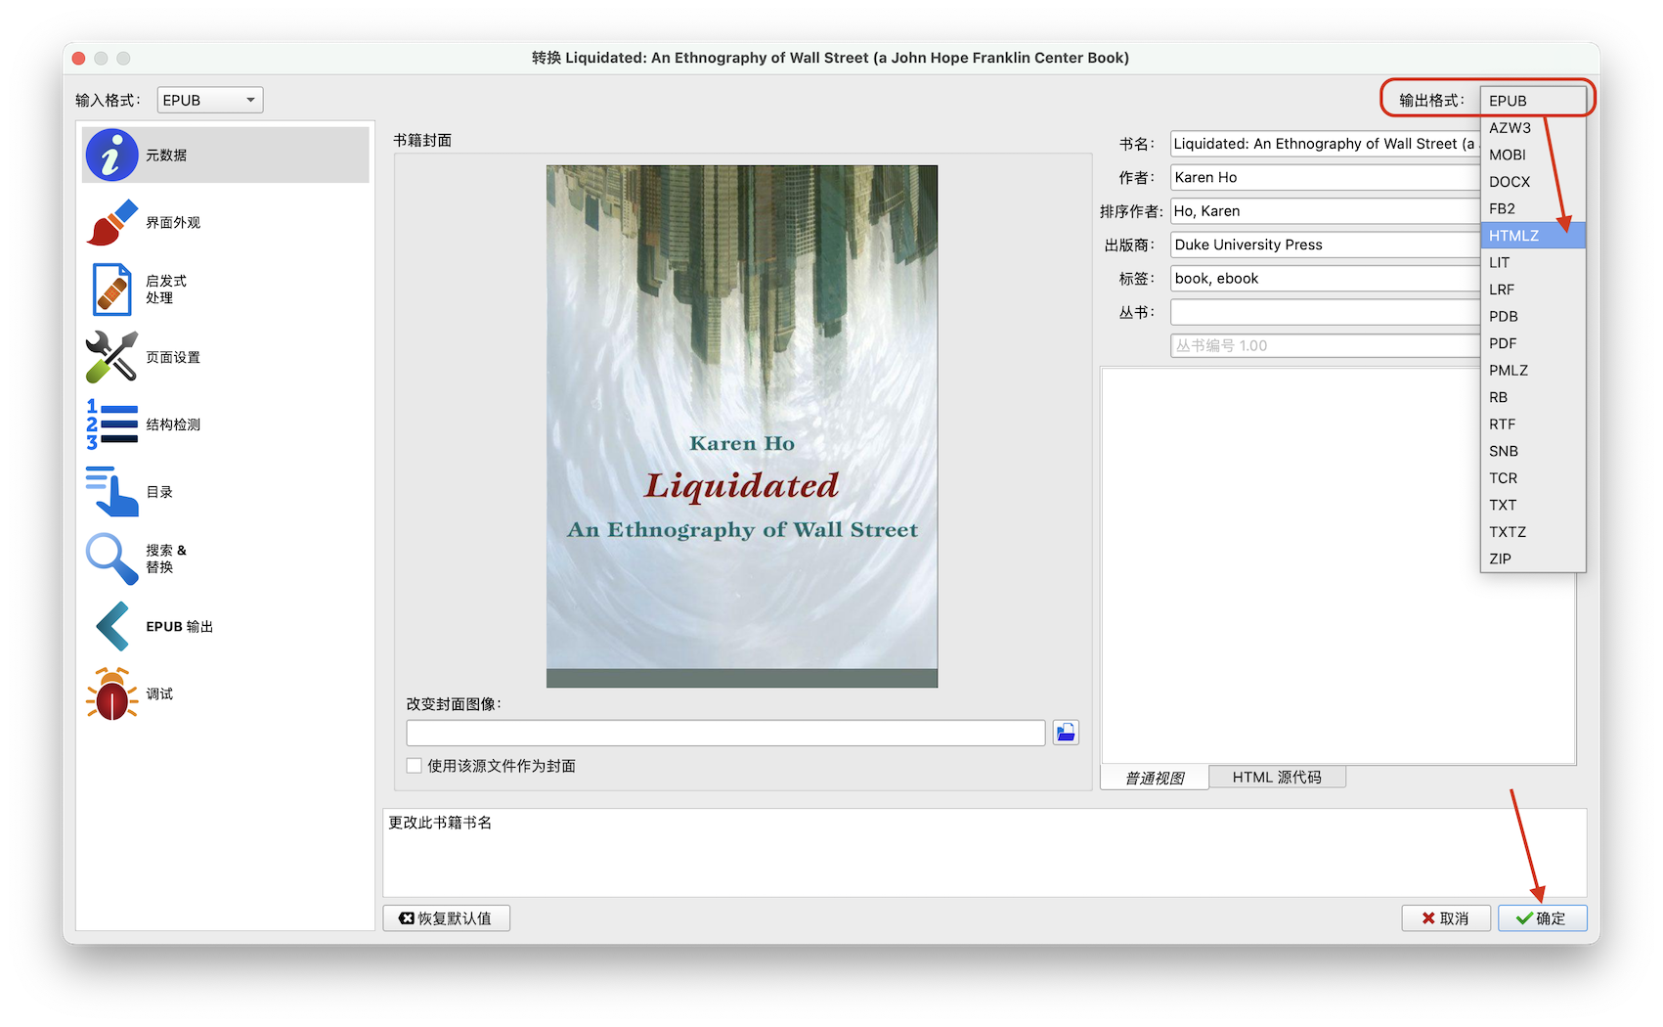
Task: Select the EPUB 输出 output settings icon
Action: pyautogui.click(x=110, y=626)
